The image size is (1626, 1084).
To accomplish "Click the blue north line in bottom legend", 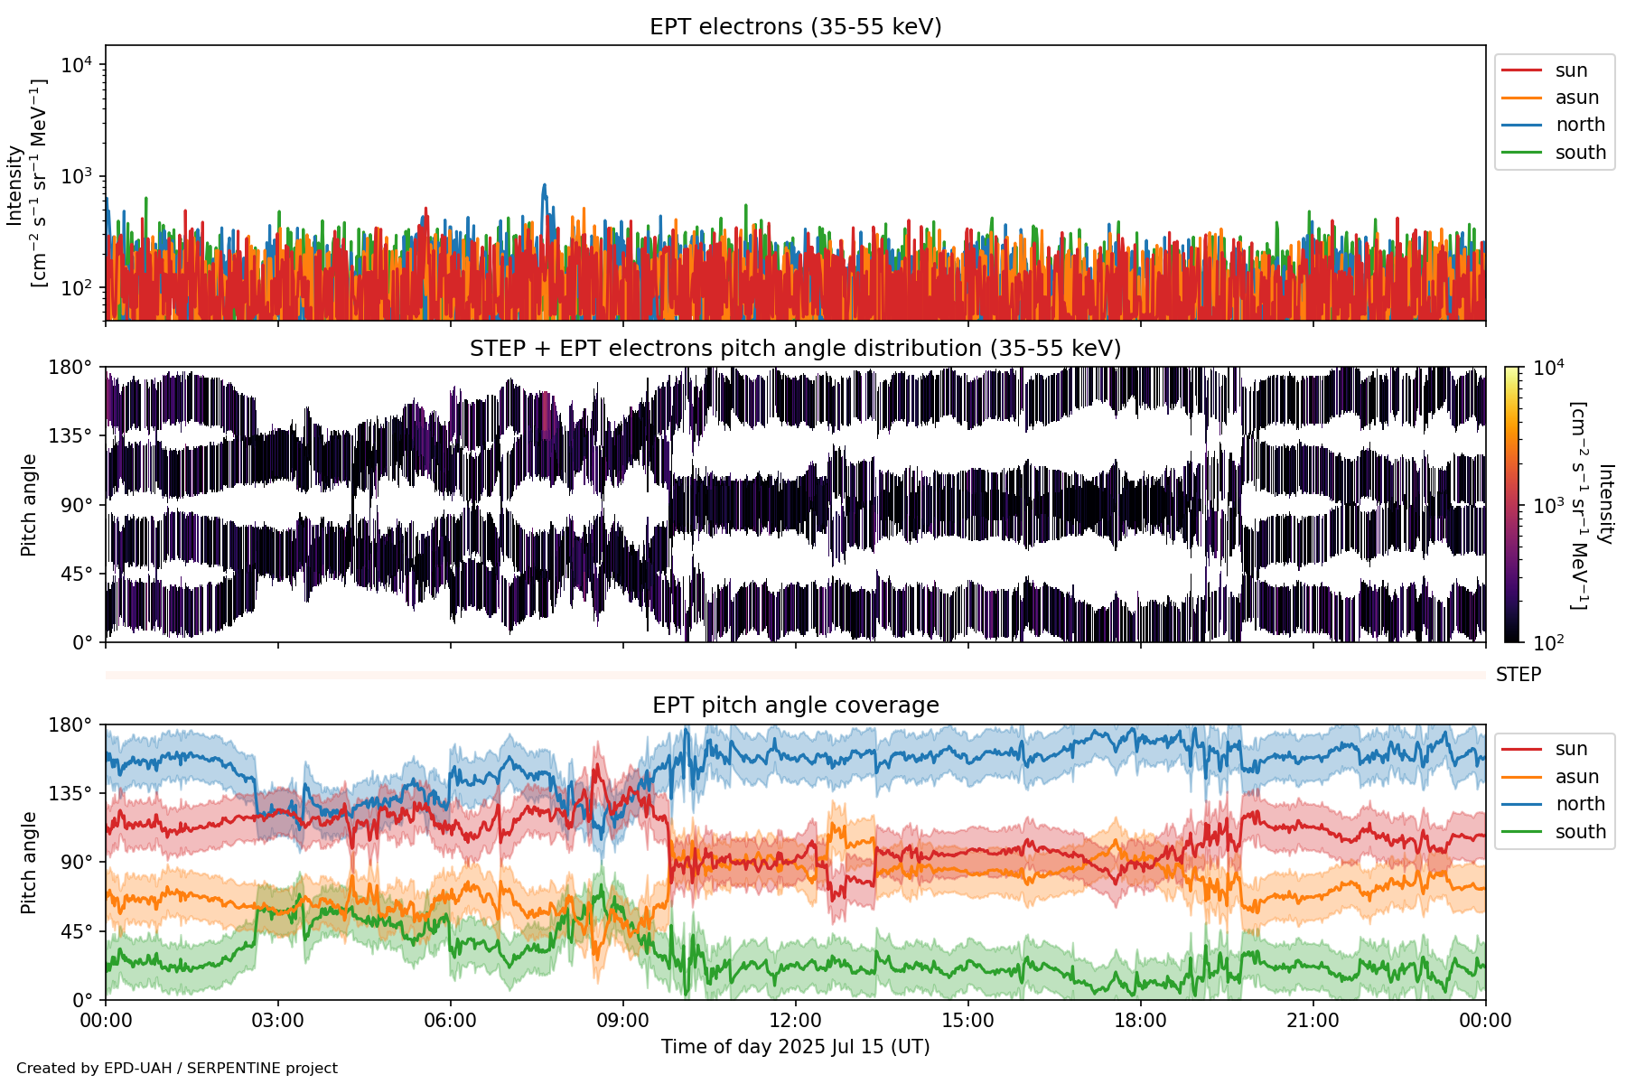I will [1521, 804].
